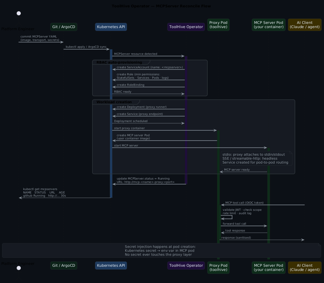Click the Kubernetes API blue activation bar
Viewport: 324px width, 283px height.
(111, 123)
